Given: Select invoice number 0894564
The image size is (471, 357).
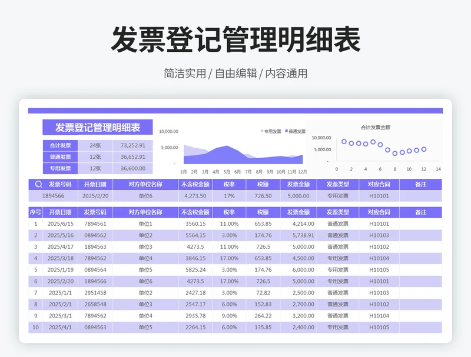Looking at the screenshot, I should pos(95,270).
